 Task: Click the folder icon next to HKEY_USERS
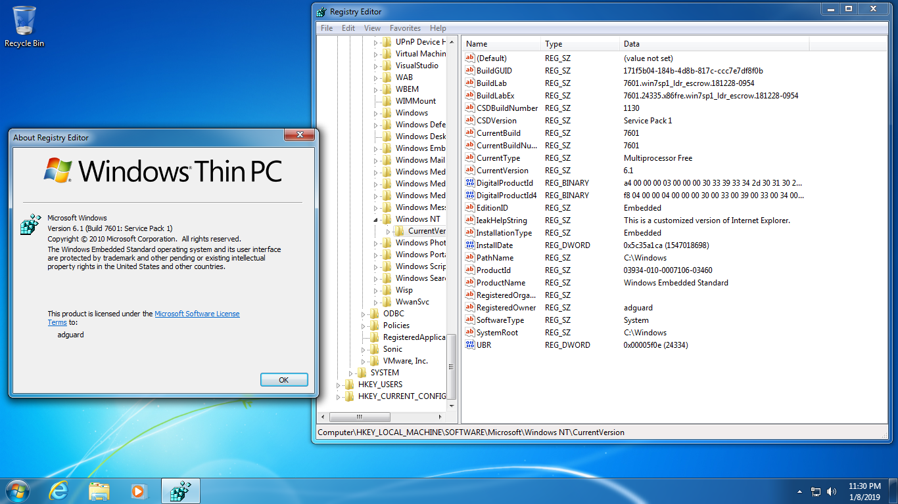pyautogui.click(x=349, y=385)
